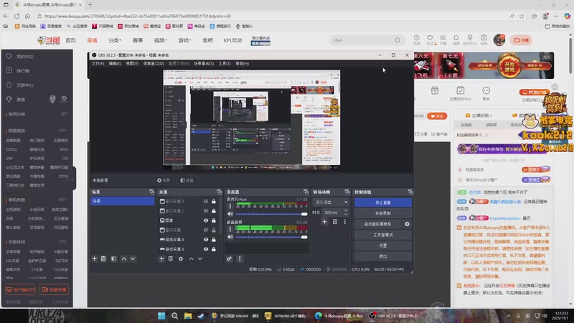Viewport: 574px width, 323px height.
Task: Pop out the Audio Mixer dock with its header icon
Action: coord(306,192)
